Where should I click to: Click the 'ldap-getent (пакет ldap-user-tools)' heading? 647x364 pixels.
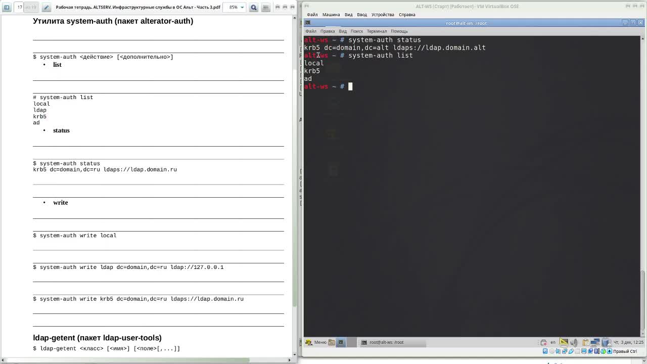tap(97, 338)
